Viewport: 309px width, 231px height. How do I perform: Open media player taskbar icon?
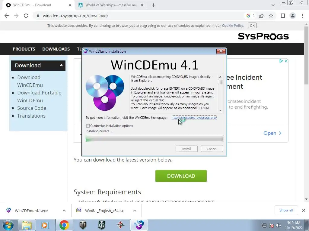pos(45,225)
